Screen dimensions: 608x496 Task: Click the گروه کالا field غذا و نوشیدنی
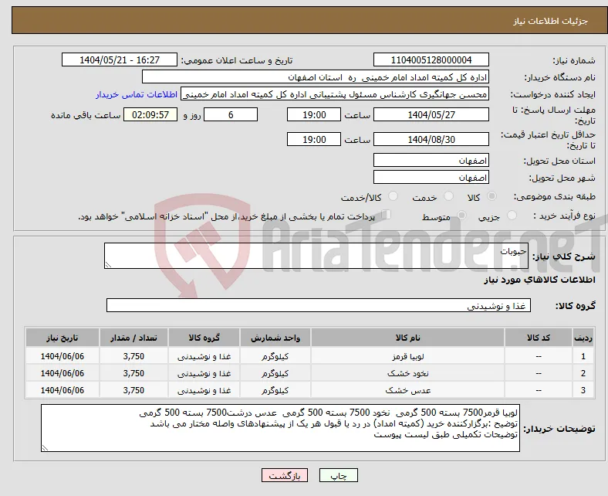(319, 306)
